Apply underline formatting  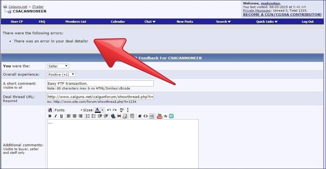[x=61, y=116]
